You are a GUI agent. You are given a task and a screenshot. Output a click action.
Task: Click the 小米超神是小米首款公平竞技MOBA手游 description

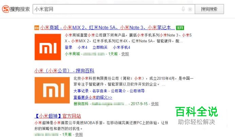[101, 126]
